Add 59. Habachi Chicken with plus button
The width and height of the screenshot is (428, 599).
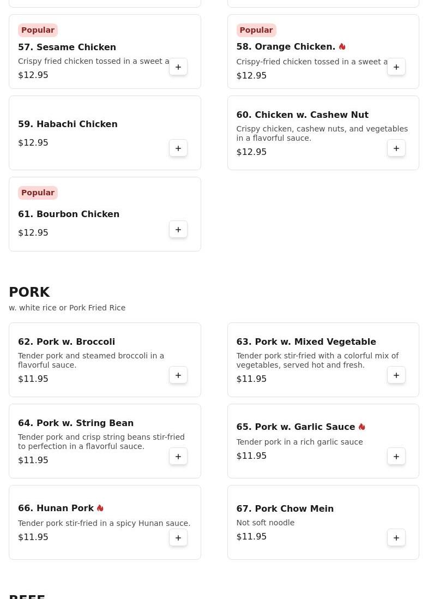[x=178, y=148]
